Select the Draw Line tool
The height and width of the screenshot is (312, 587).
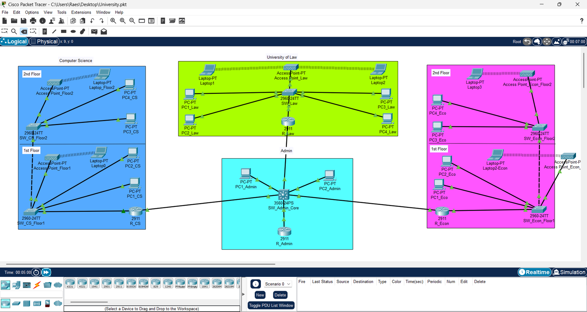click(54, 31)
